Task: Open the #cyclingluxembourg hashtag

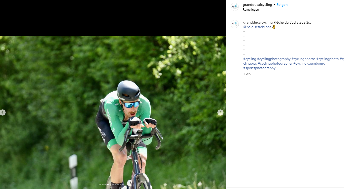Action: pos(309,63)
